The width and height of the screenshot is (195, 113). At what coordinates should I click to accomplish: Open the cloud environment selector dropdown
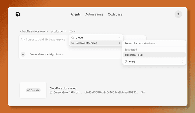click(x=73, y=31)
